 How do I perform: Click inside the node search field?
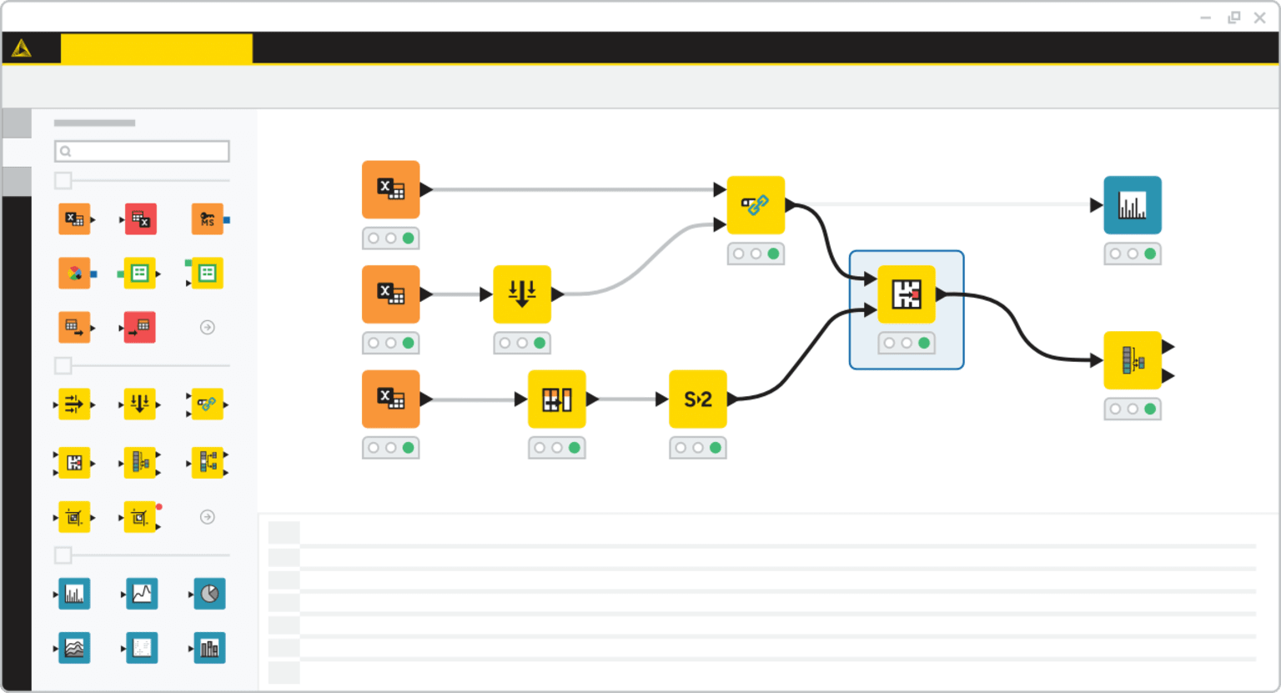(x=142, y=151)
